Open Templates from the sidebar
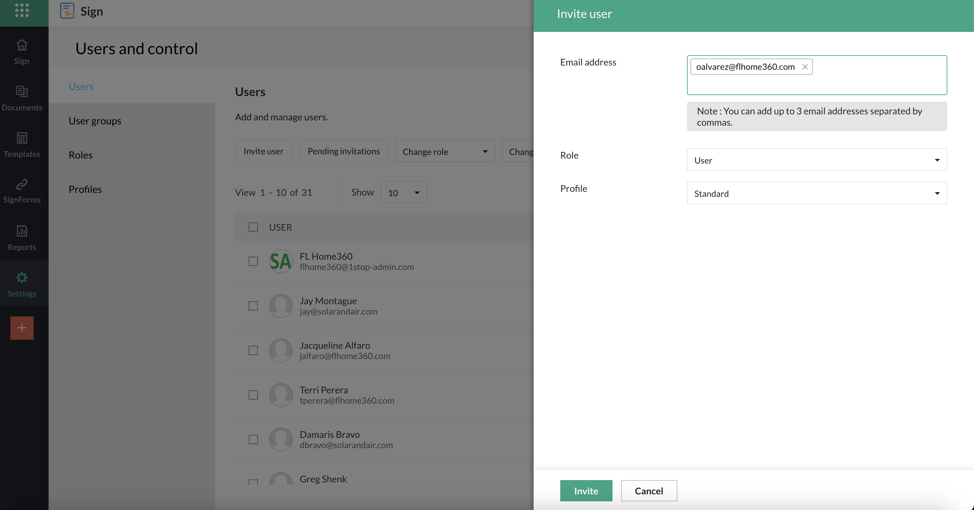The image size is (974, 510). pos(22,145)
